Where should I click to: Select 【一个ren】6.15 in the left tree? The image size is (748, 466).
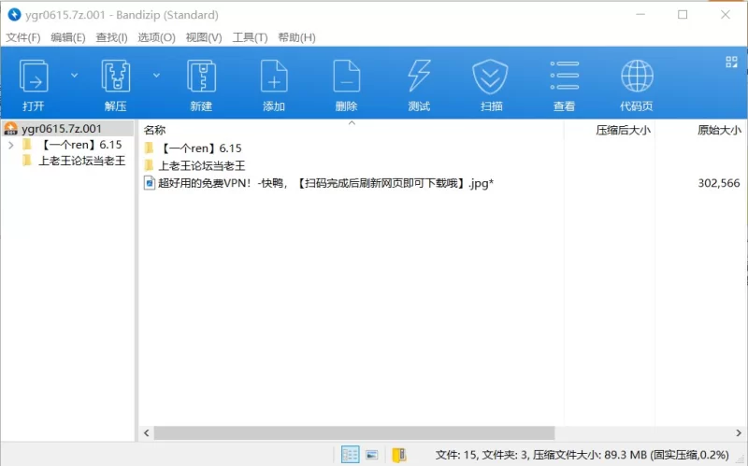(81, 145)
